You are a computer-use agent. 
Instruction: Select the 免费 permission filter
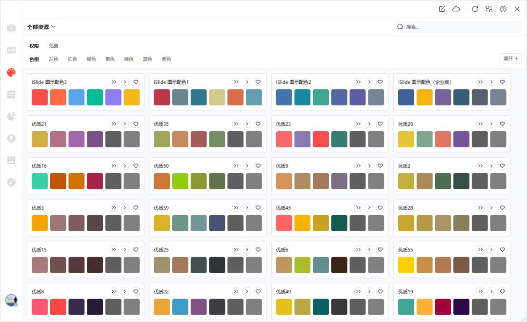pyautogui.click(x=53, y=46)
